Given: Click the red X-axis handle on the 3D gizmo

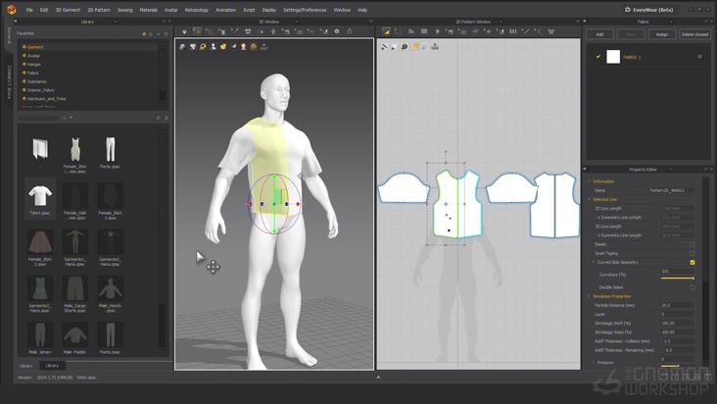Looking at the screenshot, I should [x=298, y=204].
